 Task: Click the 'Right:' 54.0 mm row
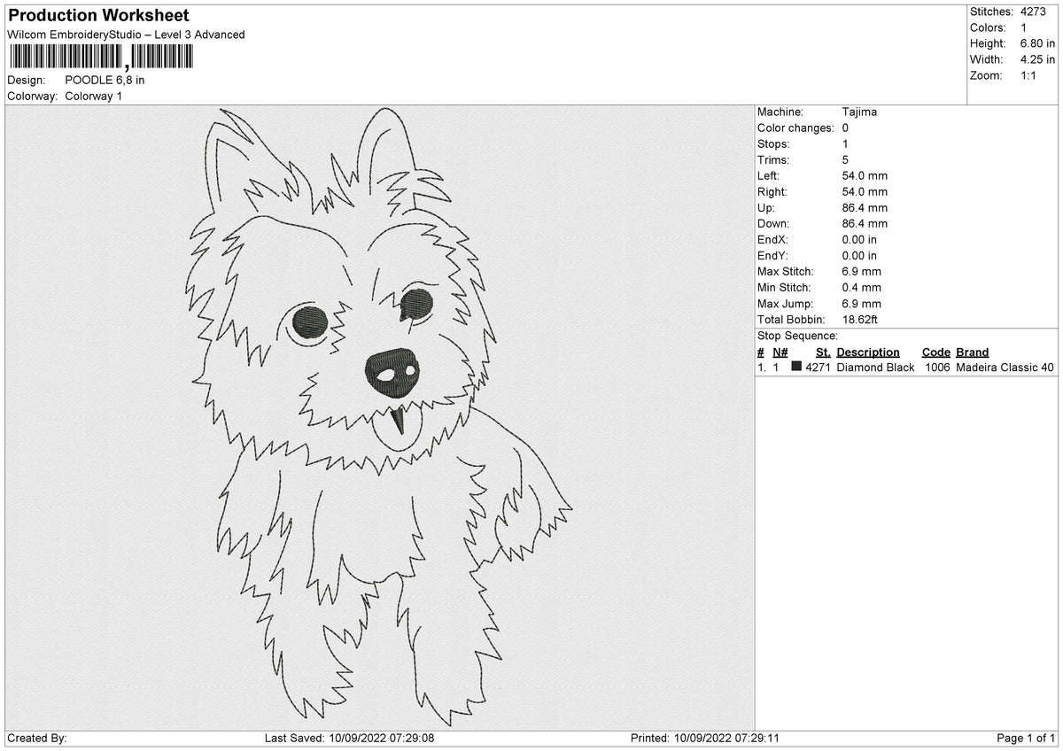pyautogui.click(x=822, y=192)
